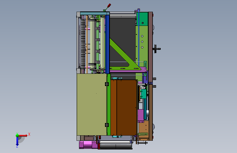Select the narrow lighter brown door panel
237x153 pixels.
pos(114,108)
